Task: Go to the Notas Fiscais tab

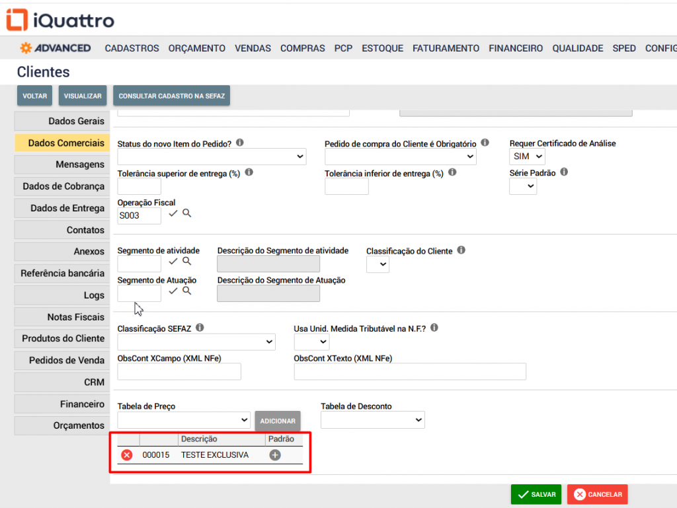Action: [61, 317]
